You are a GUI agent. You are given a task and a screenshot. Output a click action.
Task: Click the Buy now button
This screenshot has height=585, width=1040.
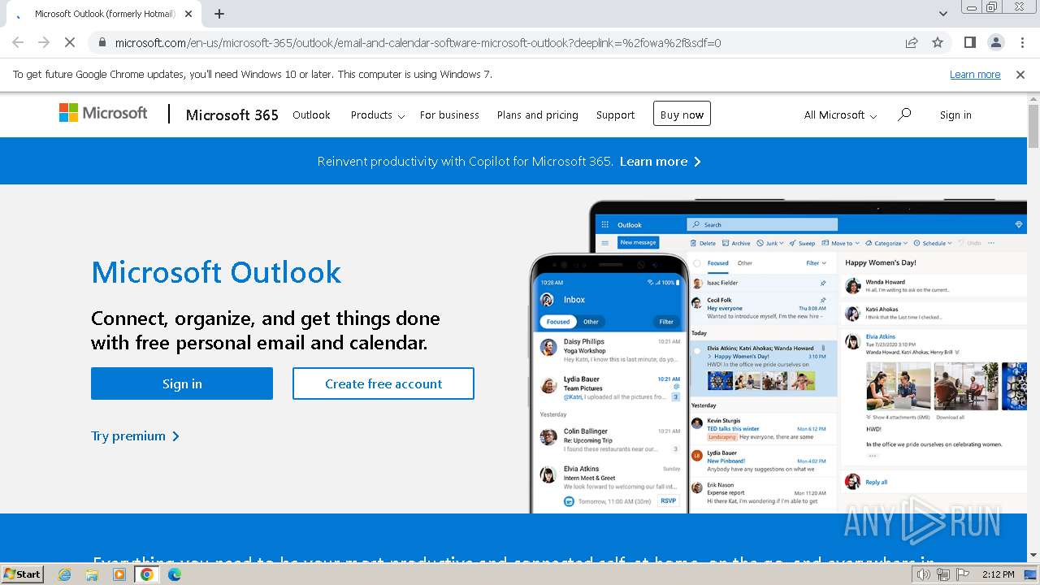point(682,115)
